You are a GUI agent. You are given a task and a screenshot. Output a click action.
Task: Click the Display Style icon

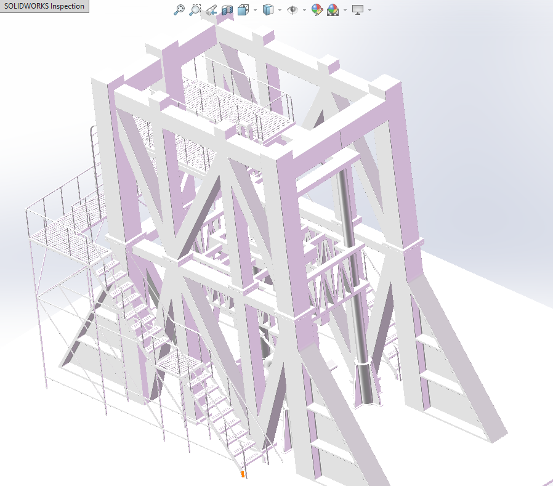tap(268, 10)
